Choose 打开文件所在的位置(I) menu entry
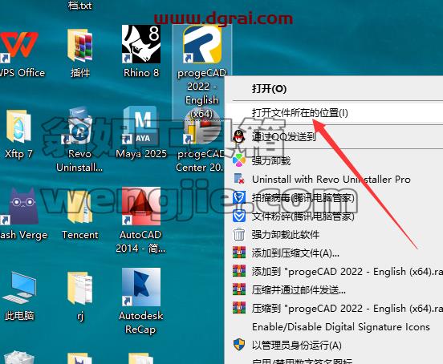Image resolution: width=443 pixels, height=364 pixels. [x=334, y=113]
